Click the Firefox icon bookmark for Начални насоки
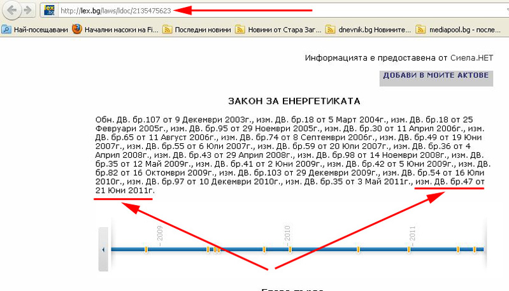The image size is (509, 291). 77,29
